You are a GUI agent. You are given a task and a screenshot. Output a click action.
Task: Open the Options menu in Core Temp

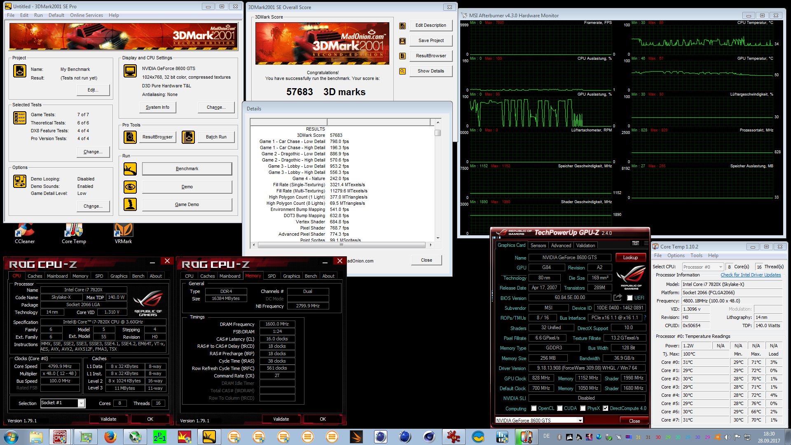pyautogui.click(x=676, y=255)
